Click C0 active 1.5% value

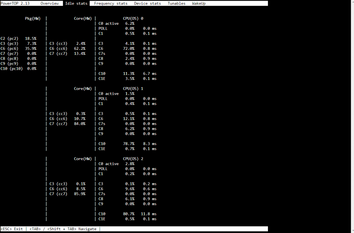(x=130, y=94)
